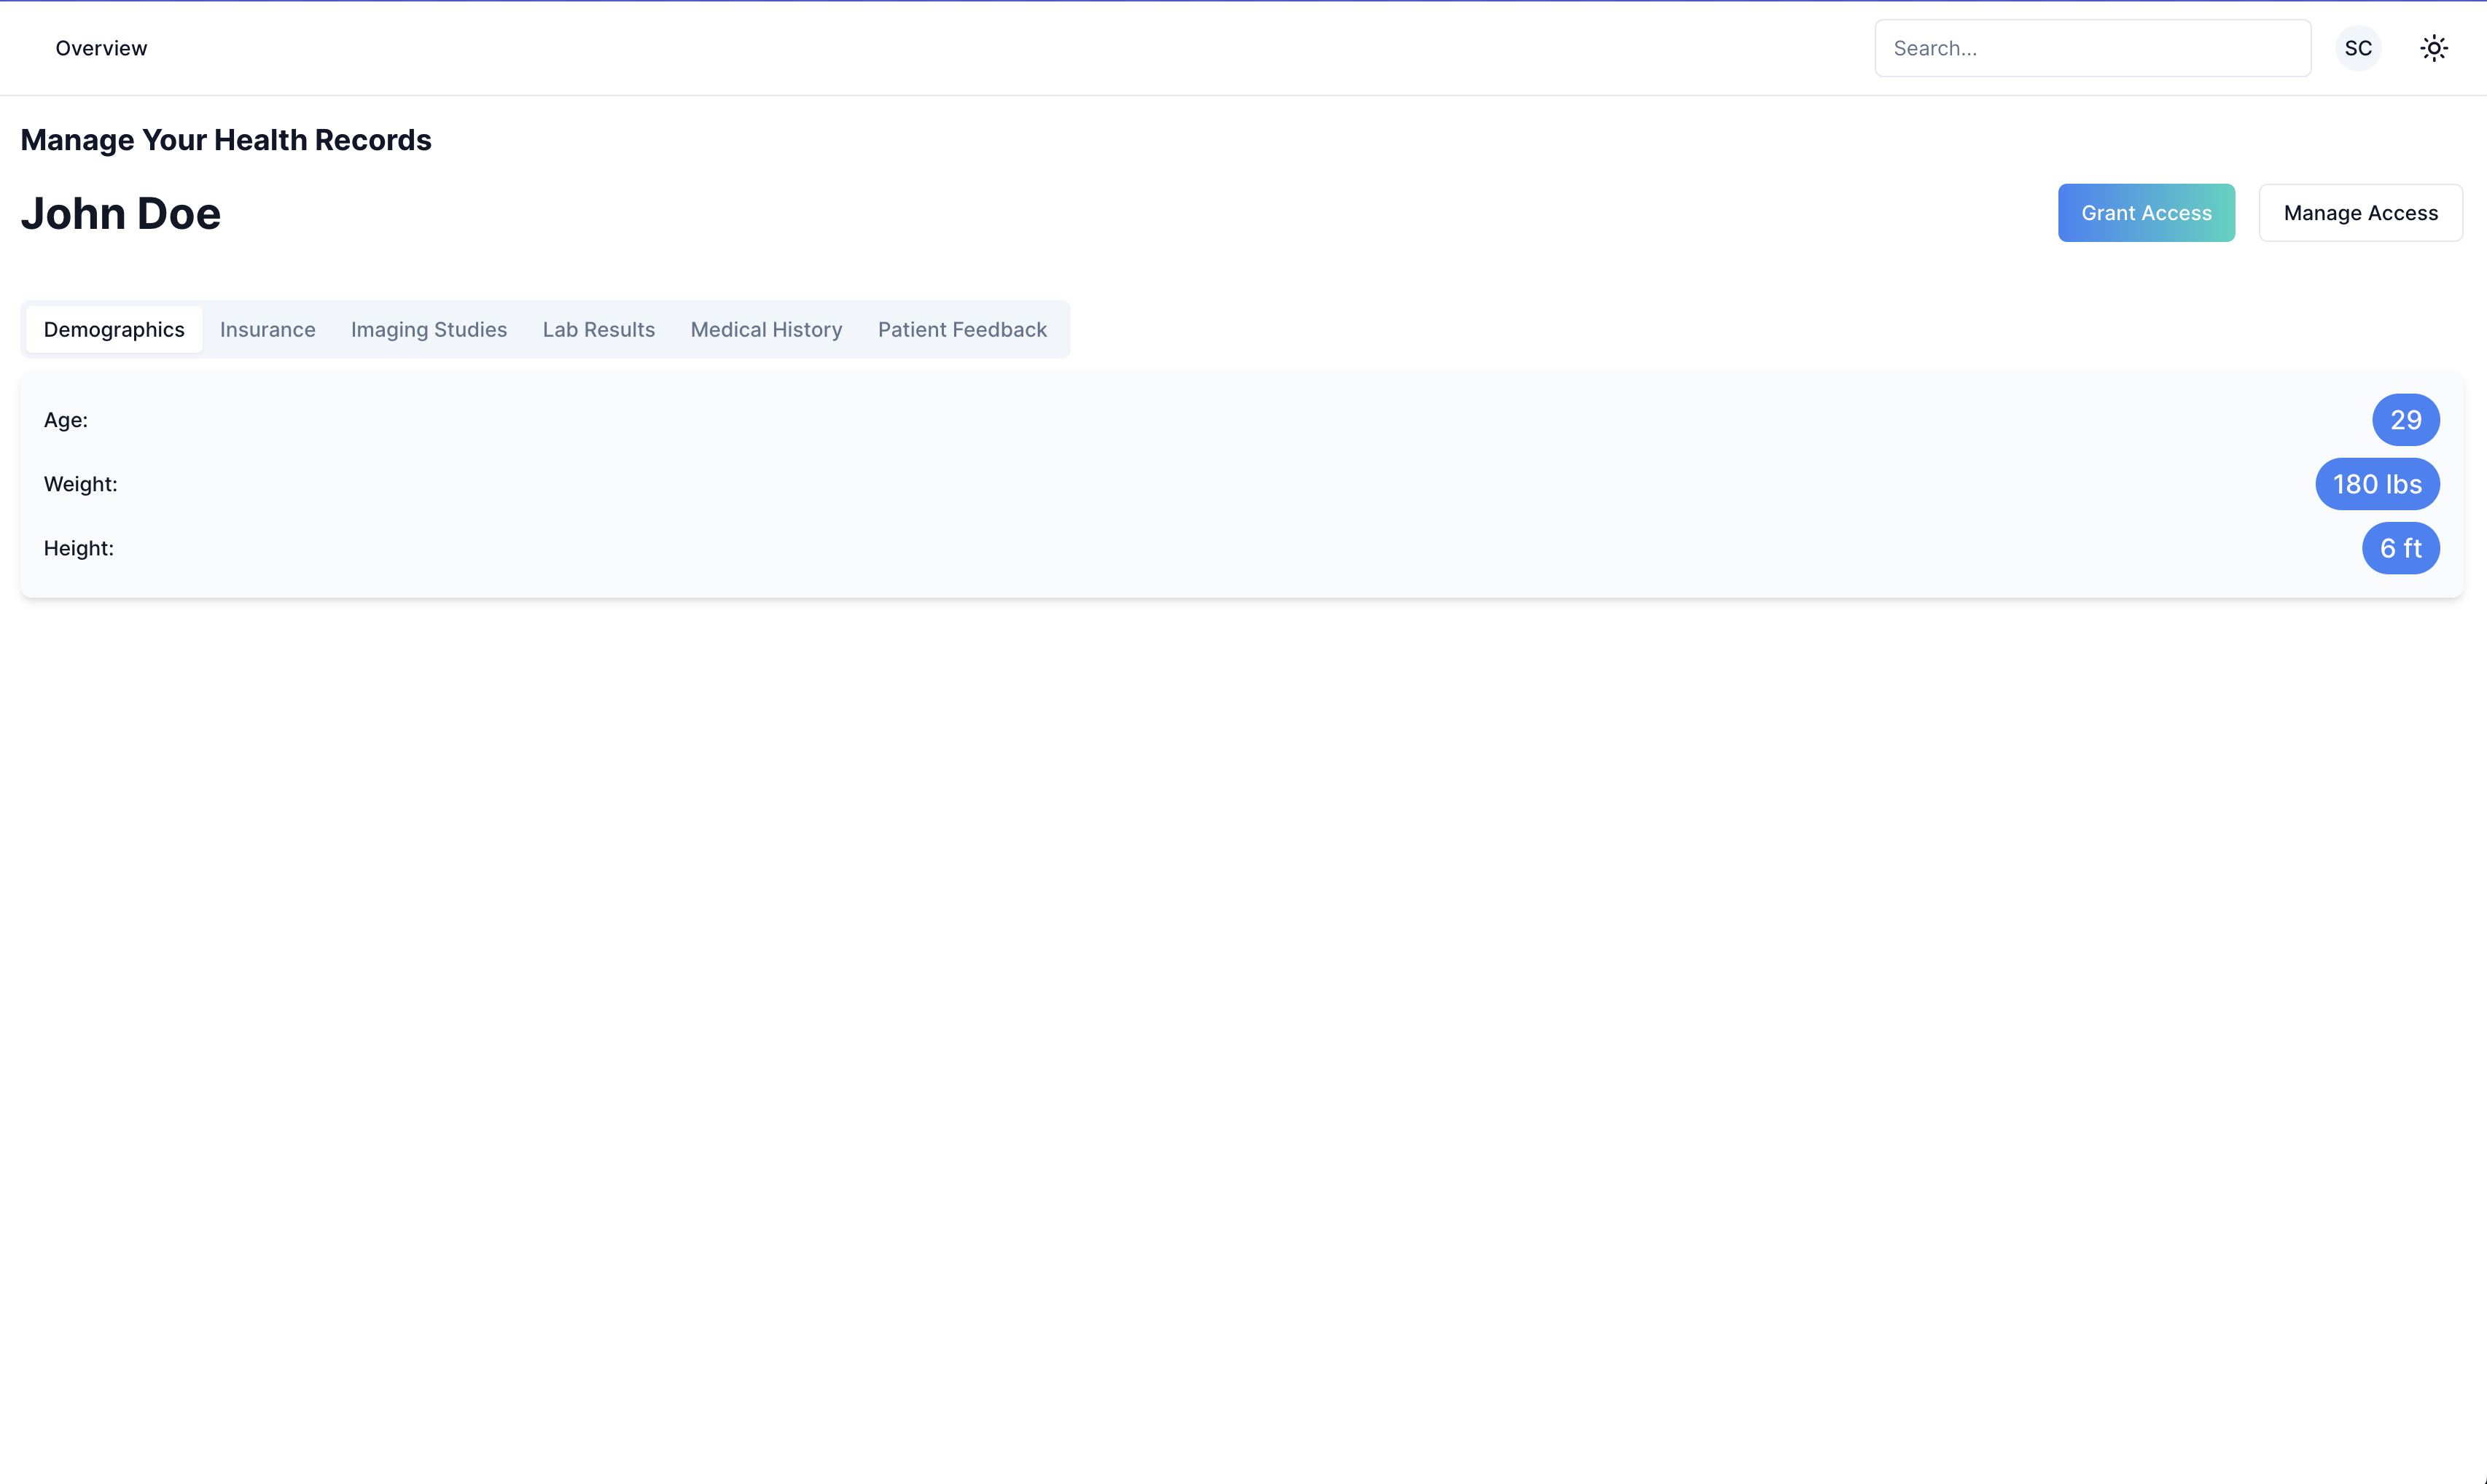The image size is (2487, 1484).
Task: Click the 6 ft height badge
Action: click(x=2399, y=548)
